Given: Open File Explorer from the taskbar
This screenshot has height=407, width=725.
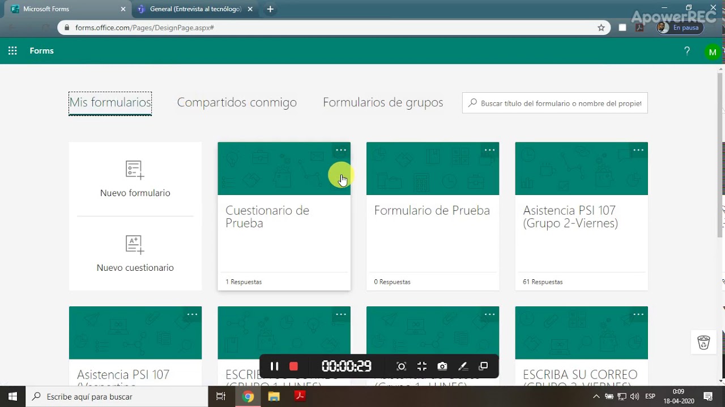Looking at the screenshot, I should click(x=274, y=396).
